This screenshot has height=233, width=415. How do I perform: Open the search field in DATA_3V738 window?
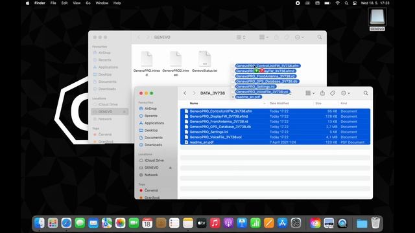(x=366, y=93)
